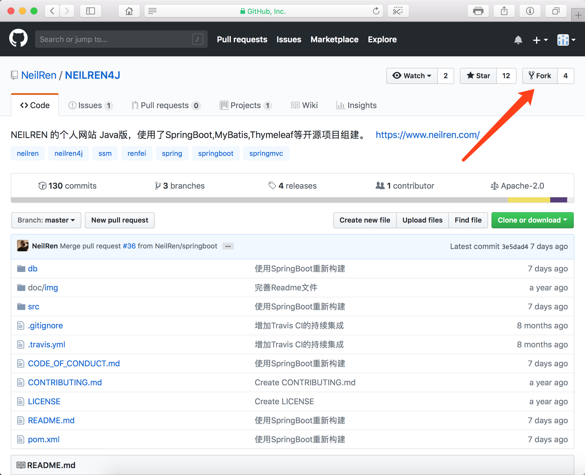Image resolution: width=585 pixels, height=475 pixels.
Task: Go to Explore
Action: point(382,39)
